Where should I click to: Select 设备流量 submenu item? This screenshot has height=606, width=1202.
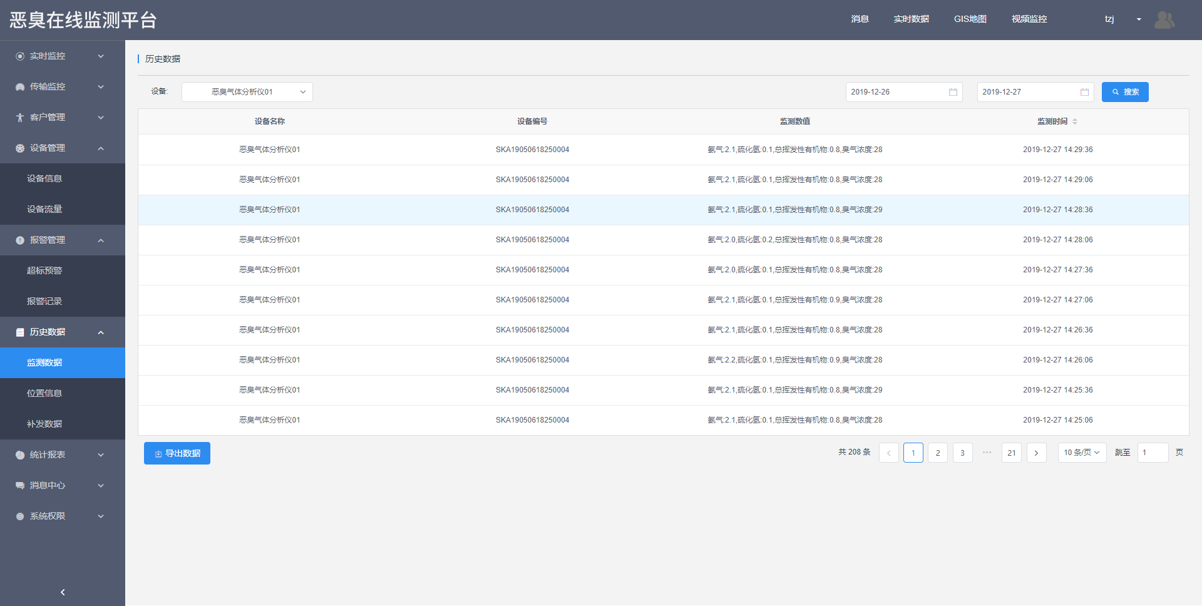63,210
